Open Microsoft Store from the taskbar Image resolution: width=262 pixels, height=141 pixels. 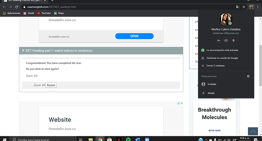tap(109, 139)
